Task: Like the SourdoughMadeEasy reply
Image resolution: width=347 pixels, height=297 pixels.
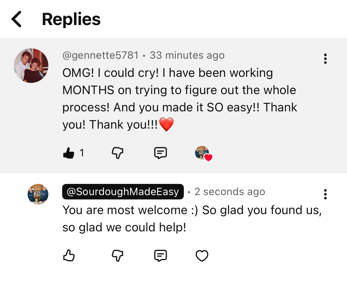Action: pyautogui.click(x=69, y=256)
